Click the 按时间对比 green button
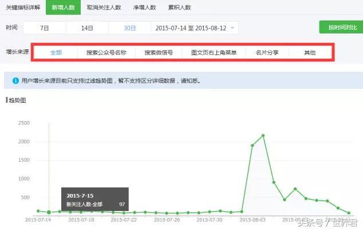Image resolution: width=363 pixels, height=230 pixels. (342, 28)
